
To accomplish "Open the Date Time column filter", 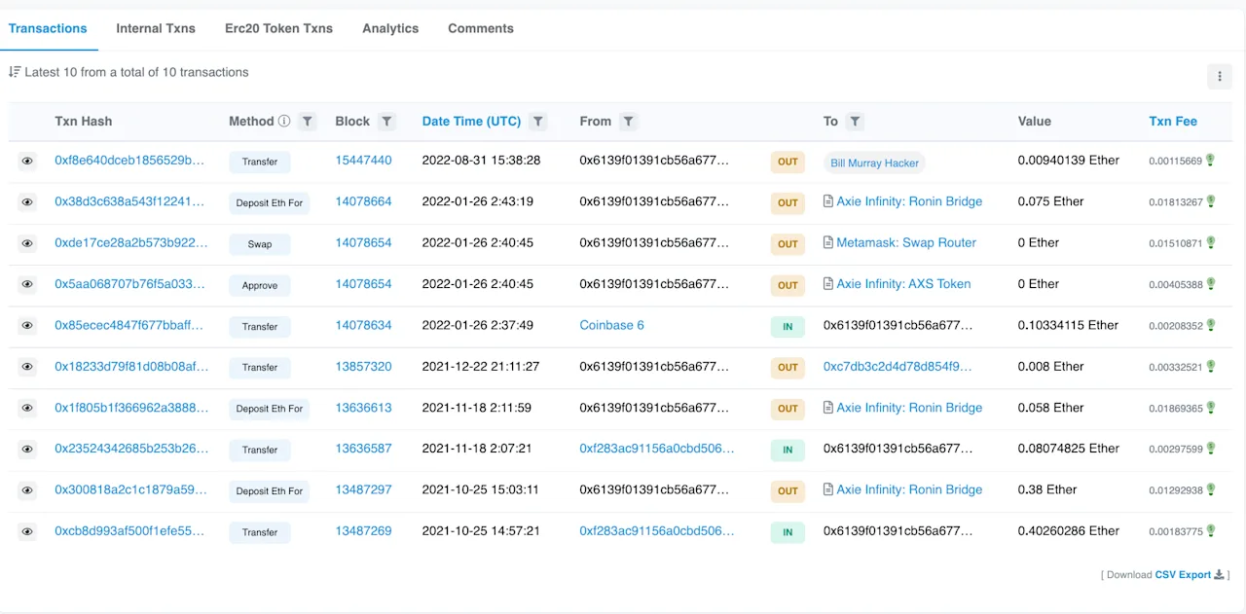I will (537, 122).
